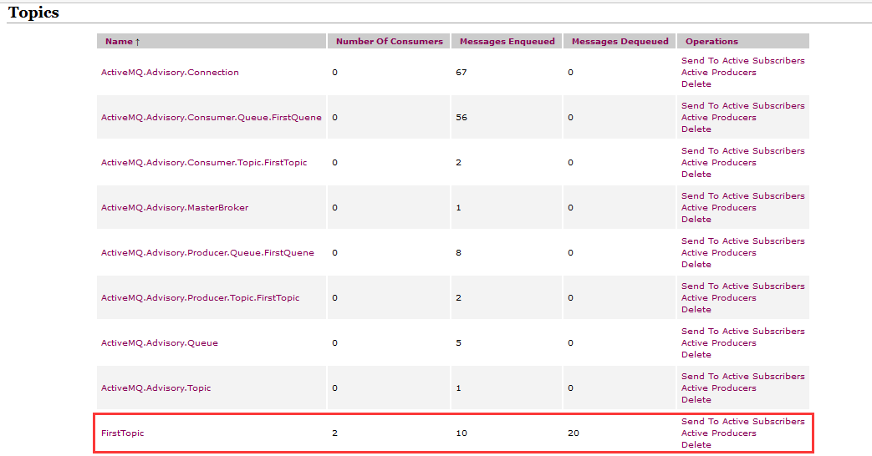Image resolution: width=872 pixels, height=456 pixels.
Task: Delete the Producer.Topic.FirstTopic advisory topic
Action: coord(696,309)
